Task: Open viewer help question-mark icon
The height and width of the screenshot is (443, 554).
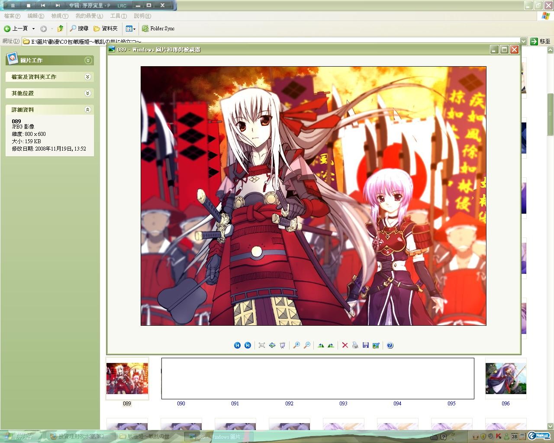Action: click(390, 345)
